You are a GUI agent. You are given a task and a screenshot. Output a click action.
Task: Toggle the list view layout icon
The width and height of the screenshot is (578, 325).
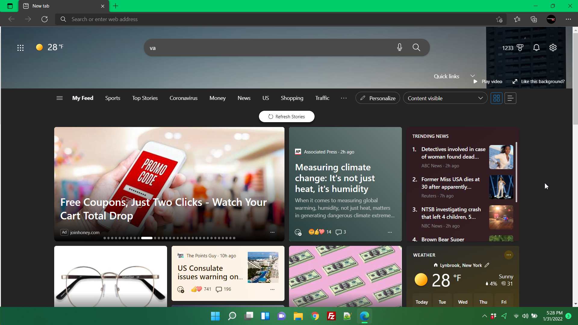[511, 97]
